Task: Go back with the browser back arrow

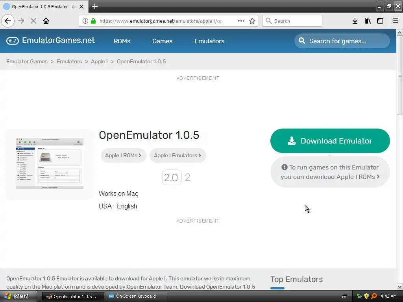Action: (x=8, y=21)
